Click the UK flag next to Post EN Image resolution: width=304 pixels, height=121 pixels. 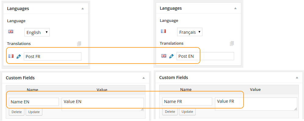164,56
